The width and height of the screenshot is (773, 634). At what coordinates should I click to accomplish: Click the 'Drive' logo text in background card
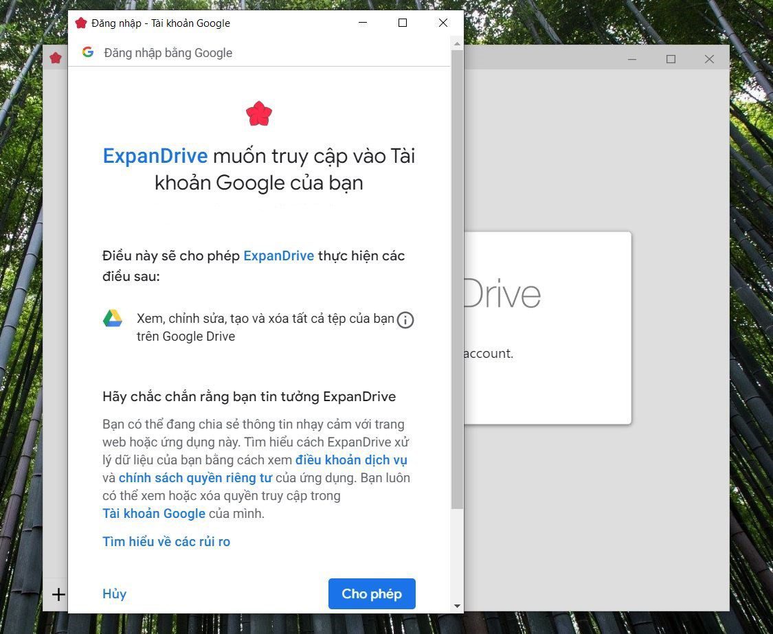(502, 294)
